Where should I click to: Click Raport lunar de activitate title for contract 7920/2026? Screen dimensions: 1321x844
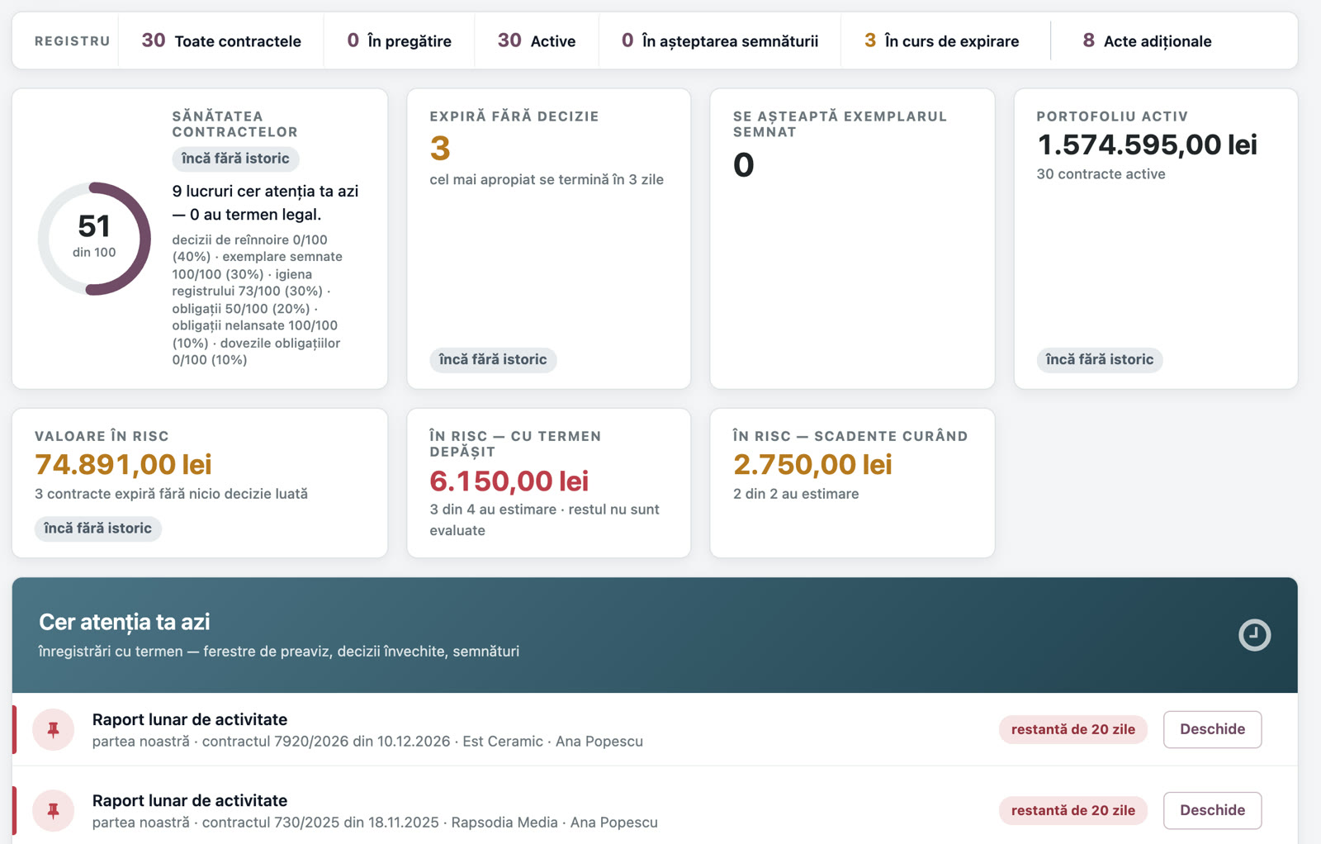pyautogui.click(x=190, y=719)
